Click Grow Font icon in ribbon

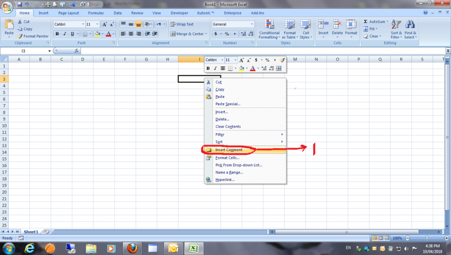105,24
